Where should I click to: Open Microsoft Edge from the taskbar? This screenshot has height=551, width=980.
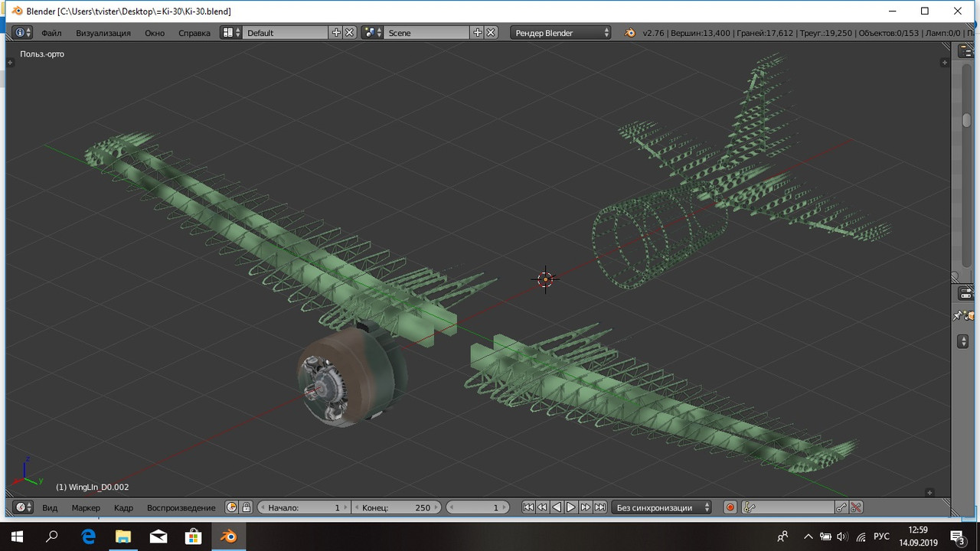89,536
